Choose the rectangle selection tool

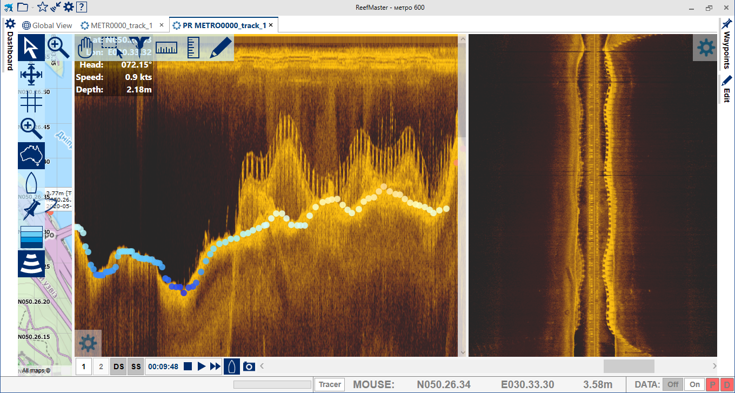(113, 46)
